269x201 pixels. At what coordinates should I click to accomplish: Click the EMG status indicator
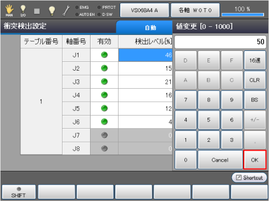82,7
